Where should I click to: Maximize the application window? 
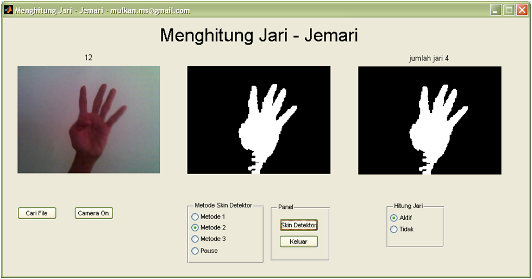[509, 10]
